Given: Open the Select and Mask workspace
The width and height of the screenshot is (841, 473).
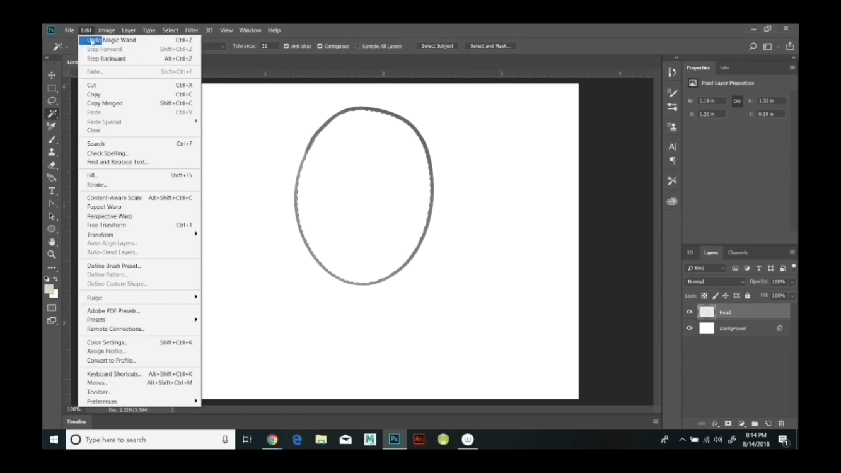Looking at the screenshot, I should [x=490, y=45].
